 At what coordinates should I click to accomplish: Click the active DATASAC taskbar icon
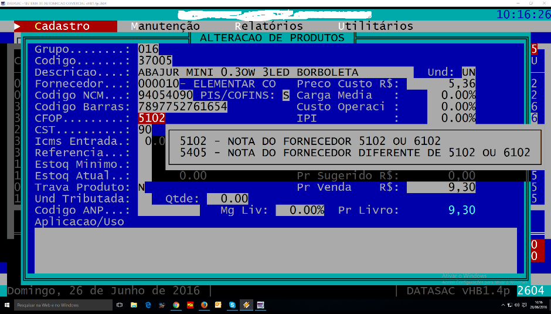pos(246,305)
